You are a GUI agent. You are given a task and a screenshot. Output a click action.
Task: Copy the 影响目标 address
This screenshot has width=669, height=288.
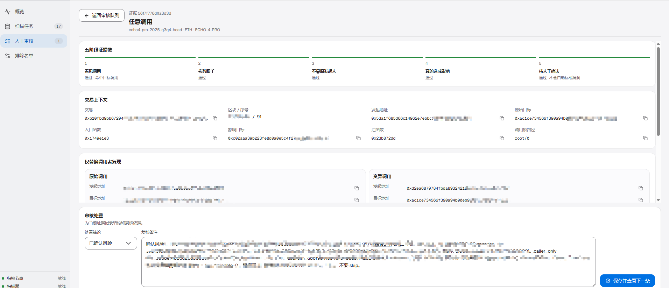click(358, 138)
